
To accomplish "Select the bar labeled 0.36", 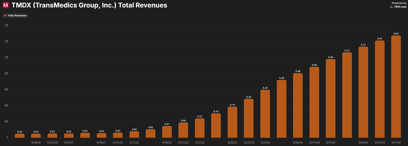I will pyautogui.click(x=282, y=109).
